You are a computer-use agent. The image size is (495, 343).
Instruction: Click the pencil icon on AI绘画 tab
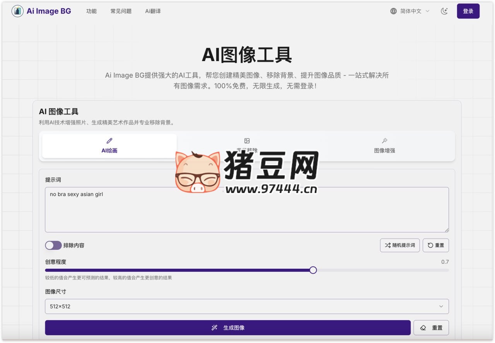pos(109,141)
